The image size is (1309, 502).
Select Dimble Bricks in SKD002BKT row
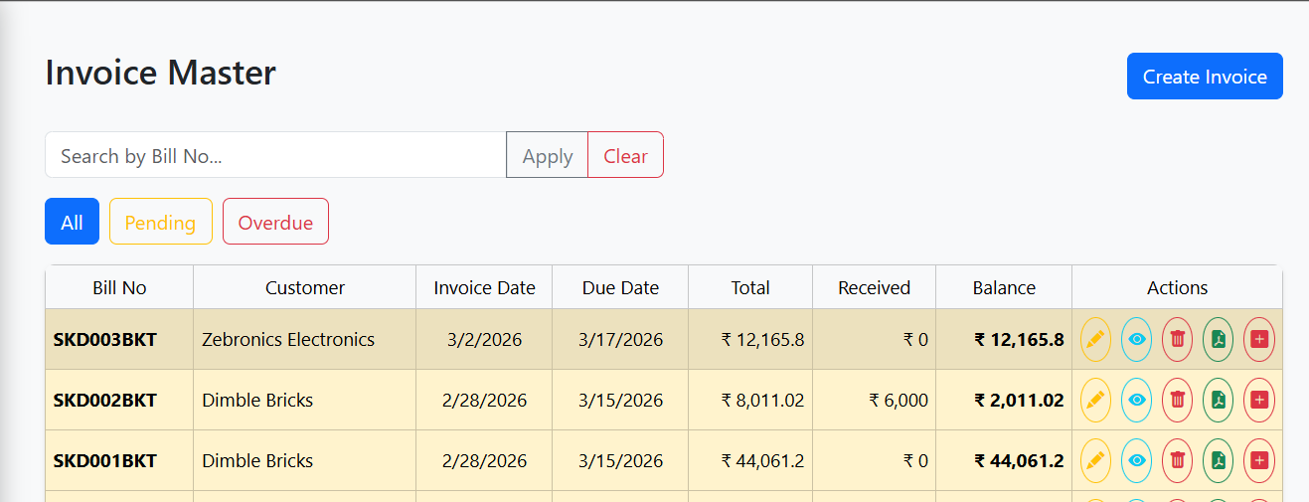(305, 400)
